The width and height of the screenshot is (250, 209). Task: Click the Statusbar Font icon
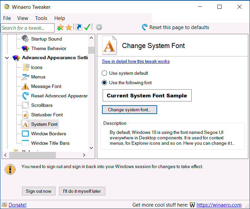click(25, 115)
